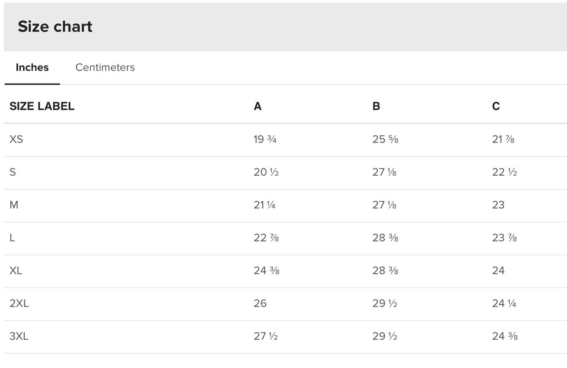Viewport: 567px width, 368px height.
Task: Click the 24 ¼ value in column C
Action: tap(504, 303)
